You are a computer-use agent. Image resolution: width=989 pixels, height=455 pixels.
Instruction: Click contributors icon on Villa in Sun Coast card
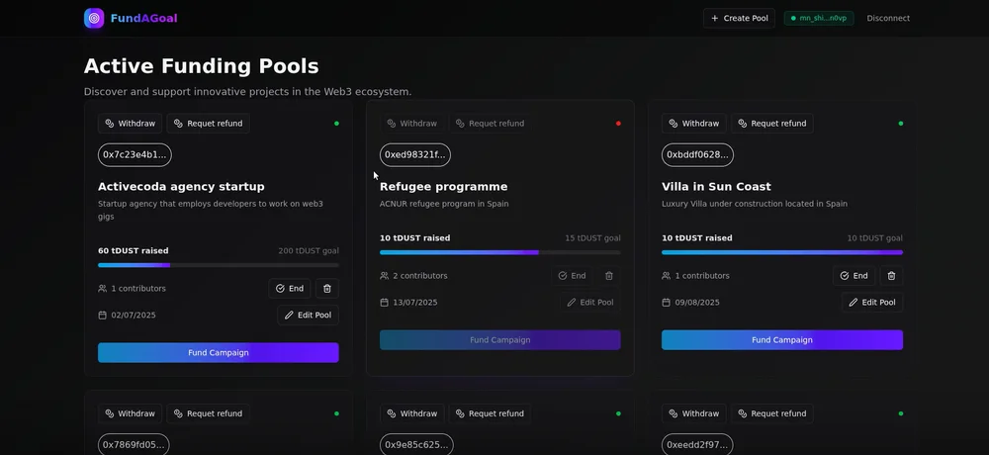[x=666, y=276]
